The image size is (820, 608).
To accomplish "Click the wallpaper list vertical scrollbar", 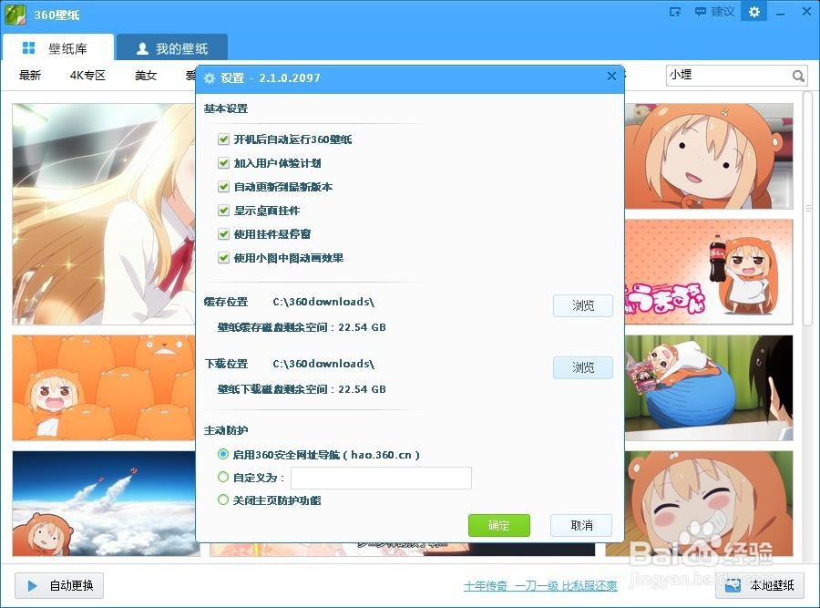I will click(808, 208).
